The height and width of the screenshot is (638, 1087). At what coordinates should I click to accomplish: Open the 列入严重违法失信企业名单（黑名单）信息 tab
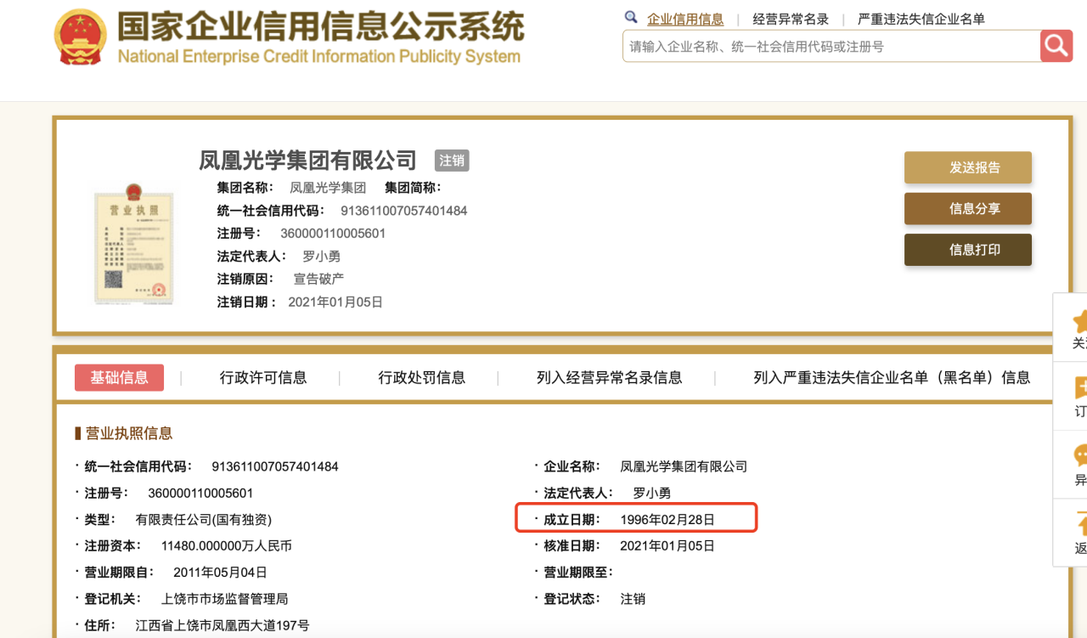click(x=892, y=377)
